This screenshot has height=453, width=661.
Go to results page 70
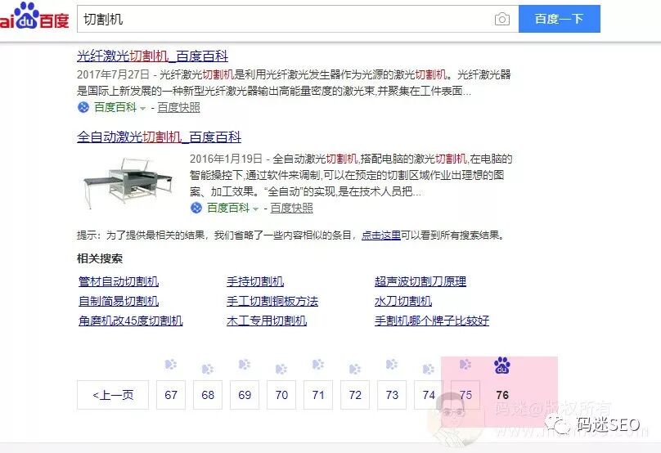click(281, 395)
